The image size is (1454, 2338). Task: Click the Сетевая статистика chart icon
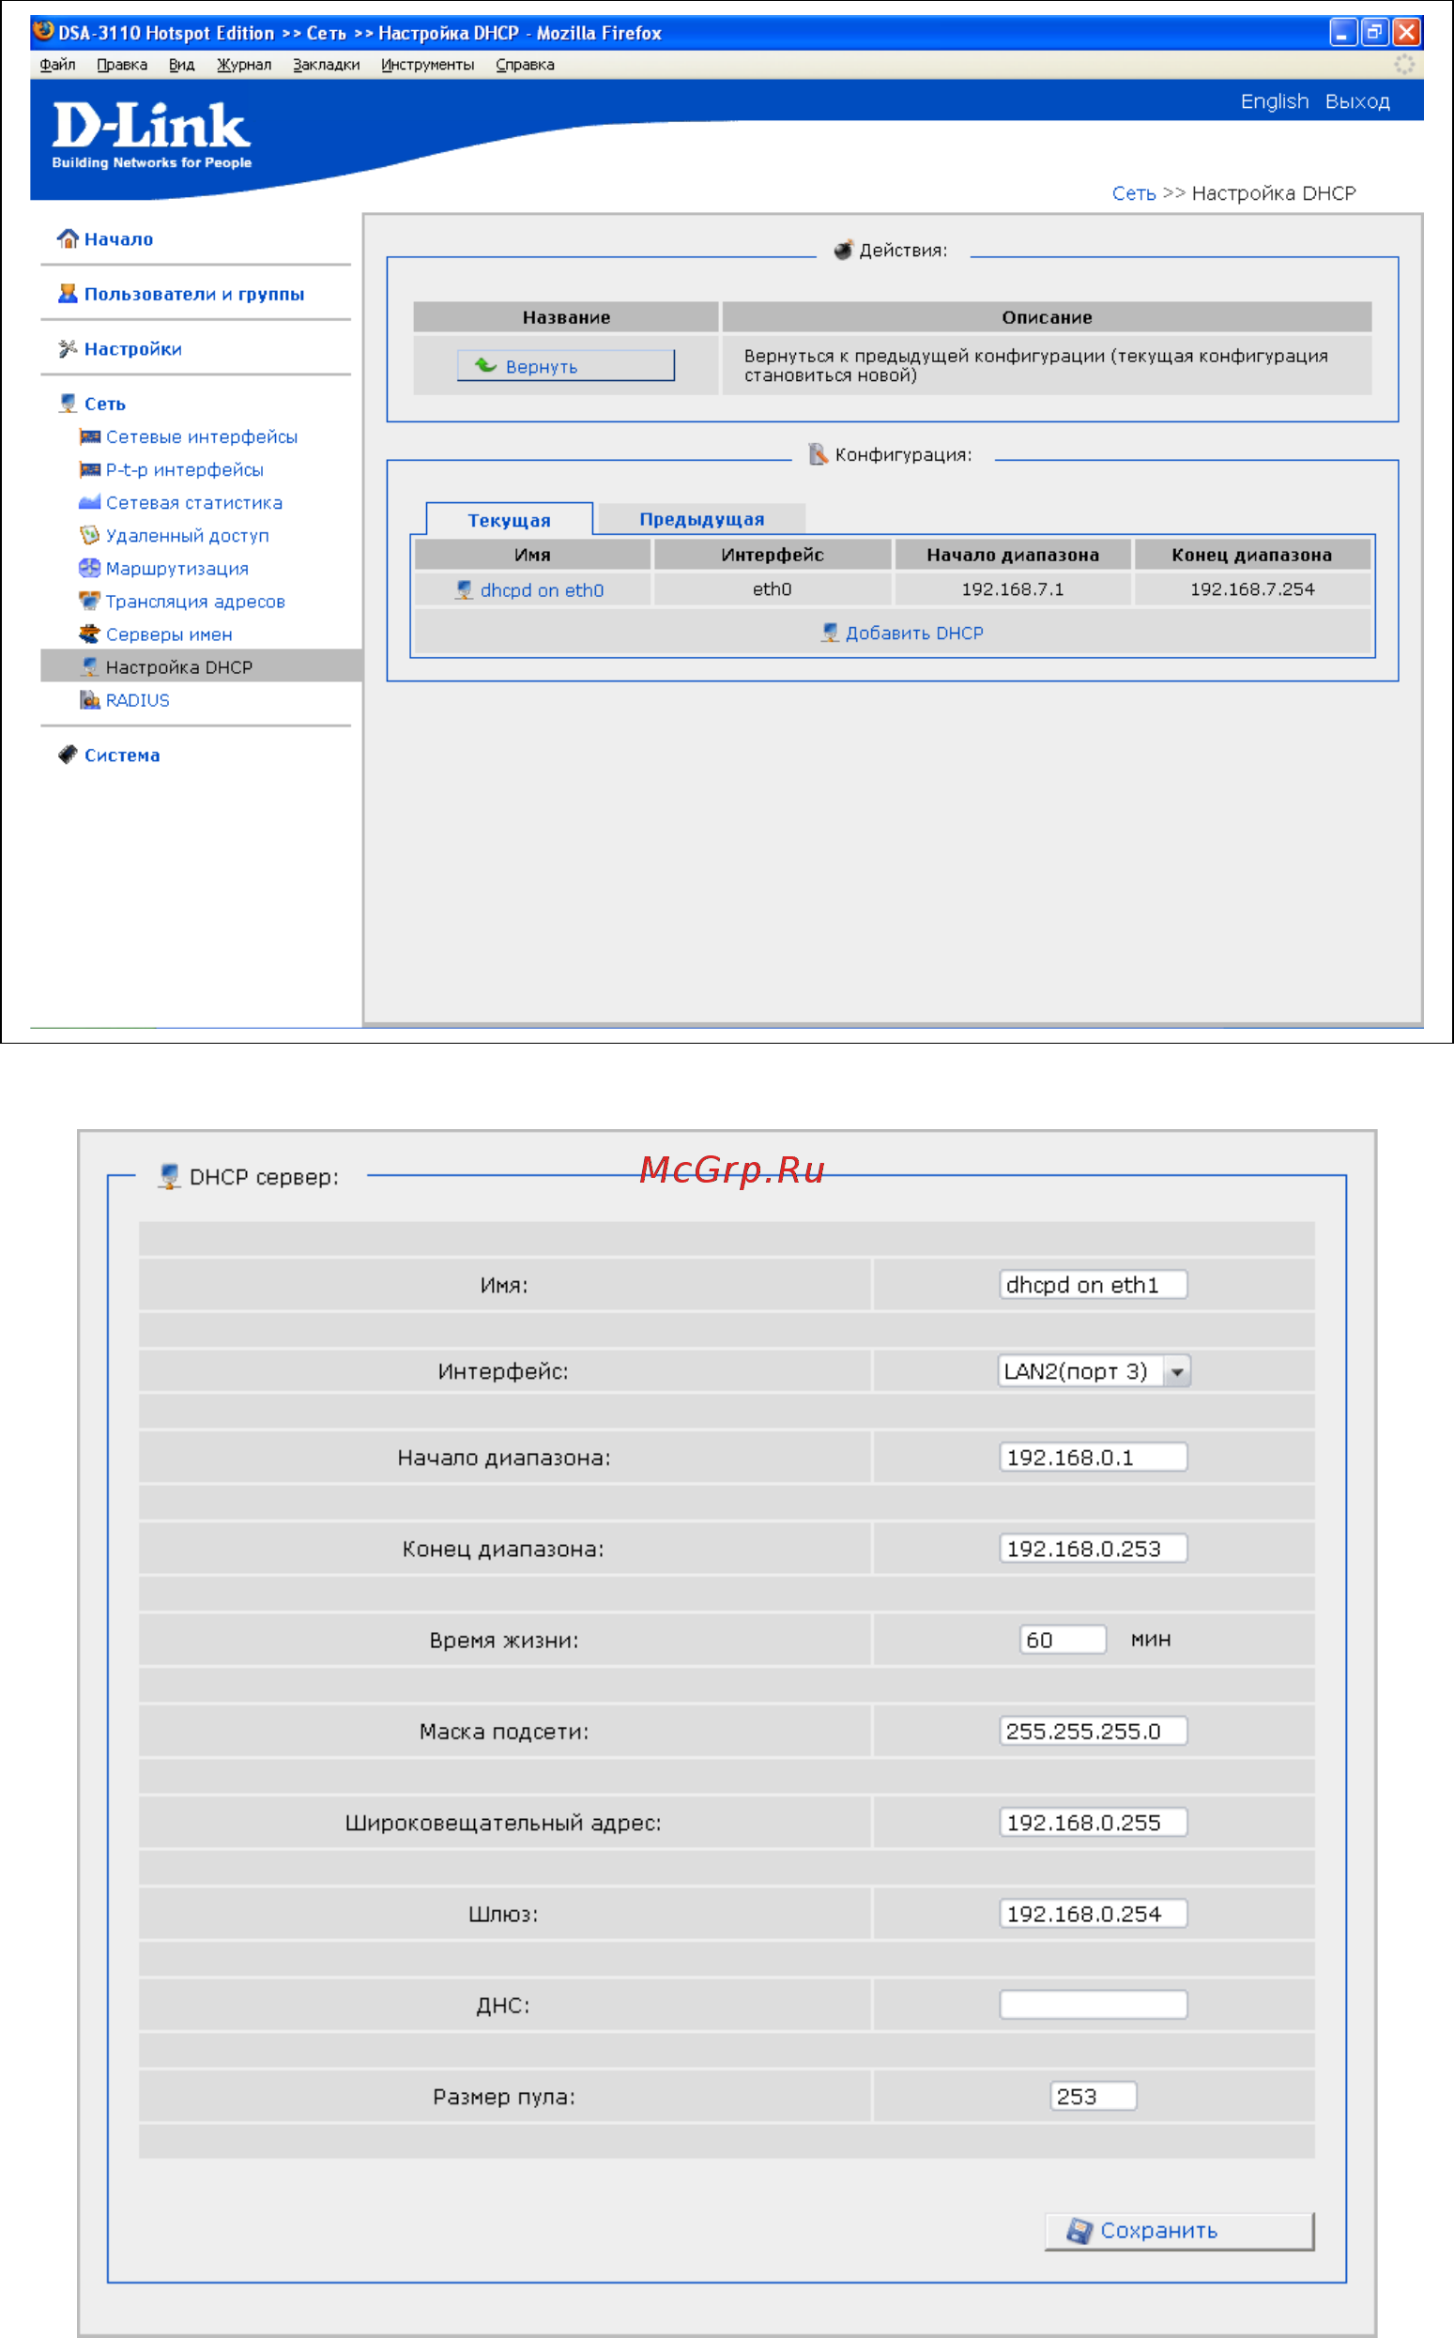tap(89, 502)
